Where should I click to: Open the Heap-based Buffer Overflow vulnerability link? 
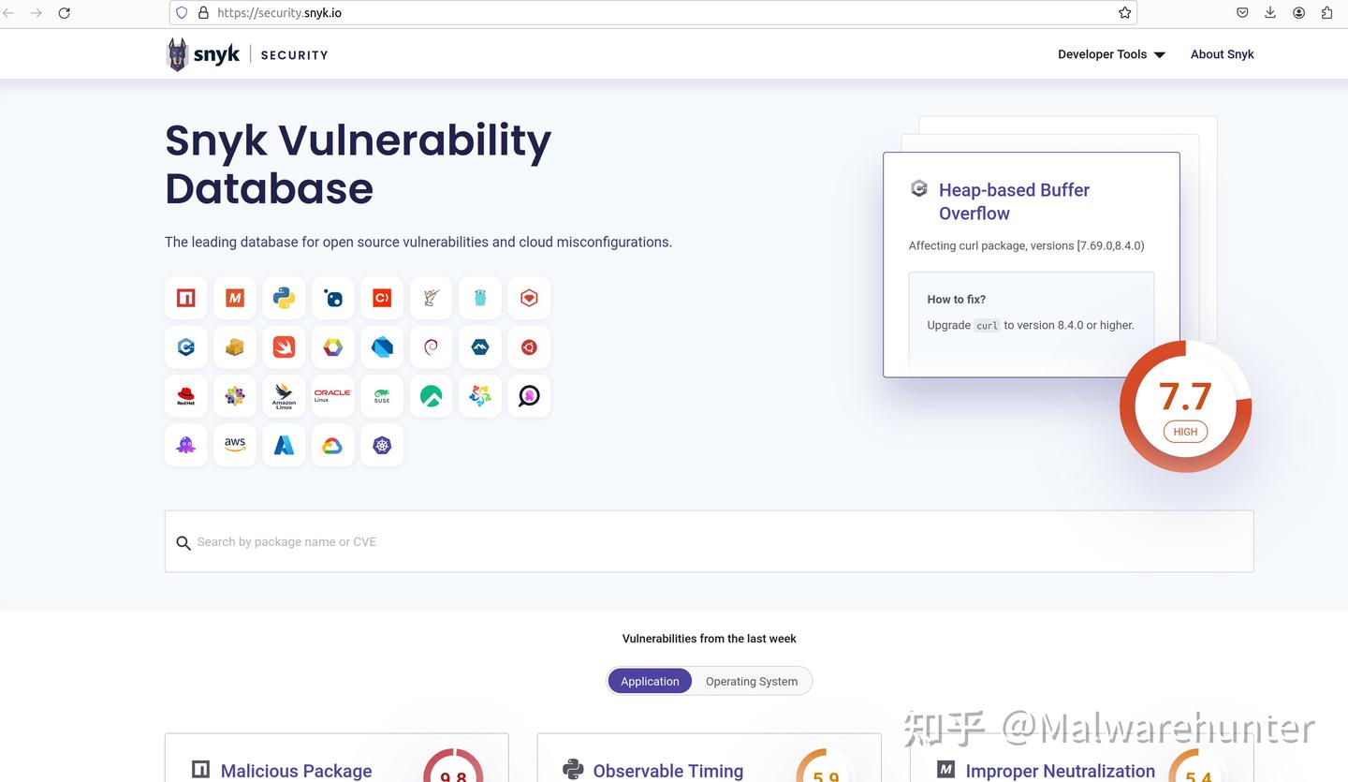1014,201
